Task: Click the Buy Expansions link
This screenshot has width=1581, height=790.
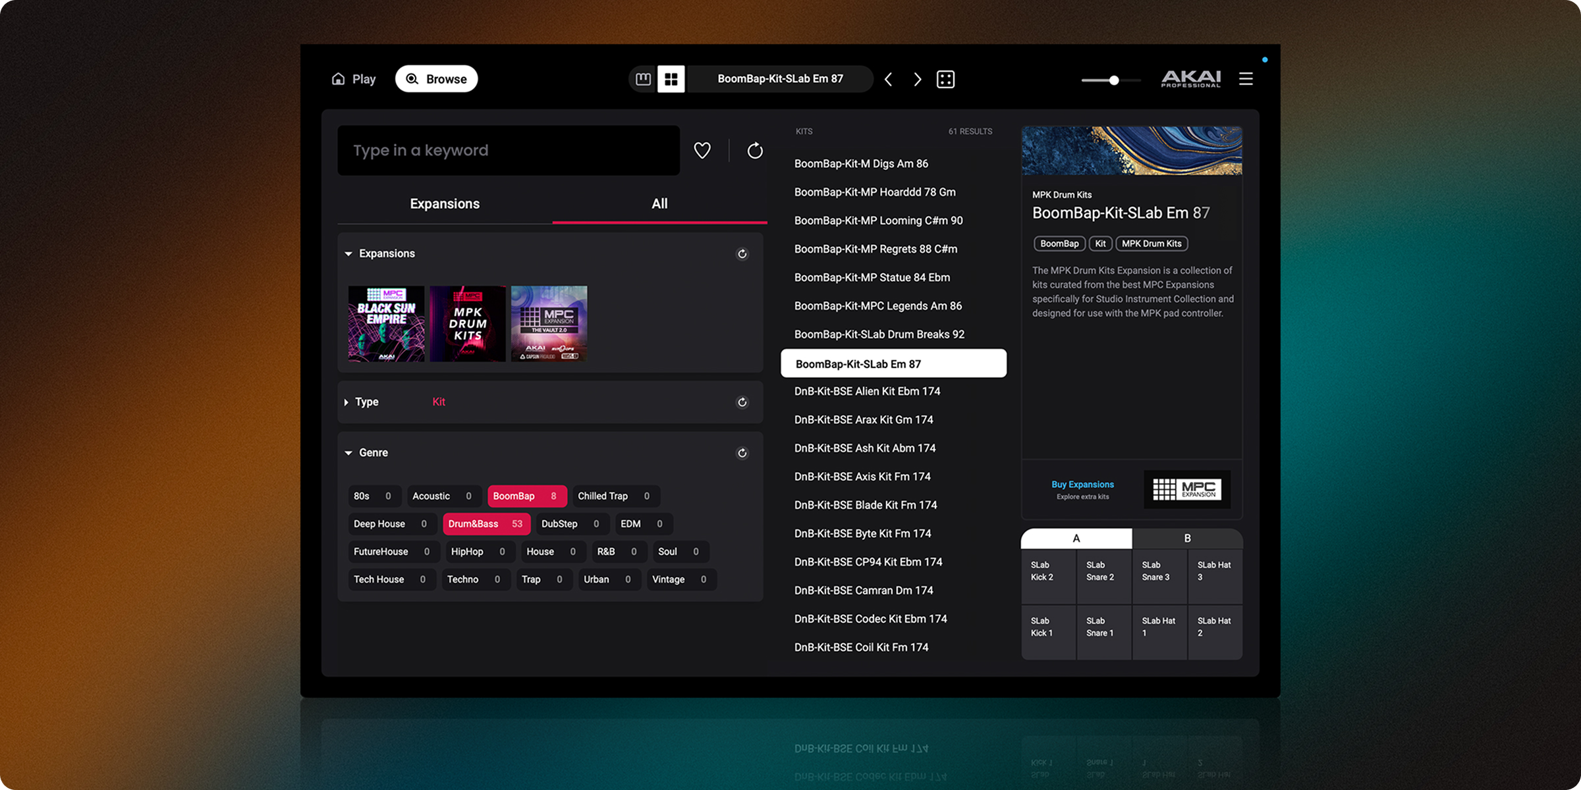Action: [x=1082, y=485]
